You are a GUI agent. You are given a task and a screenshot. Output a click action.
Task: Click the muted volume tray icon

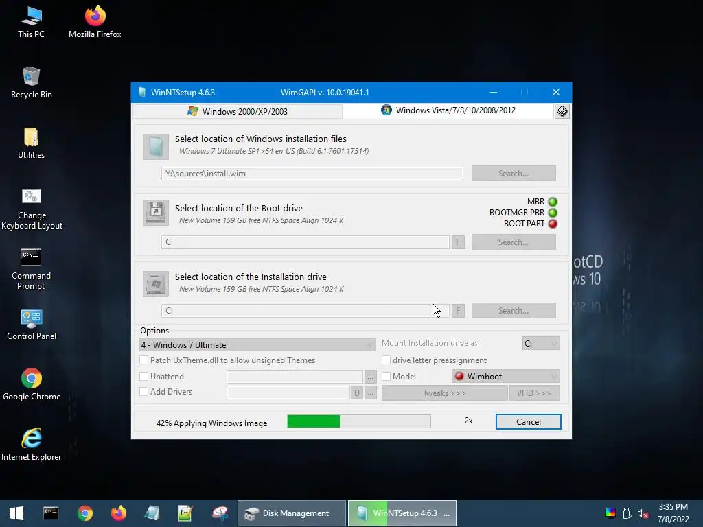(643, 513)
